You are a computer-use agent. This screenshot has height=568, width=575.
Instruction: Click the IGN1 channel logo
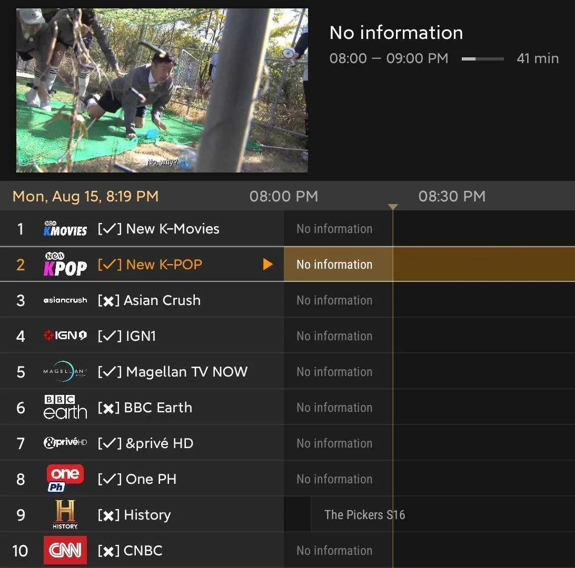coord(65,335)
